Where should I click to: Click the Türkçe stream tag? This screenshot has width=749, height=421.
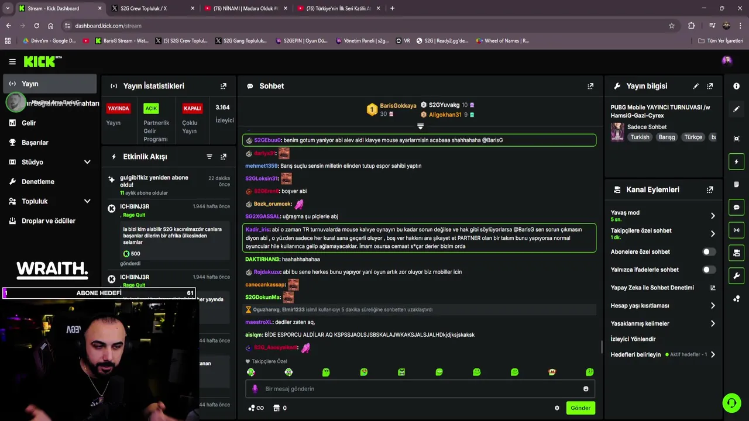tap(693, 137)
